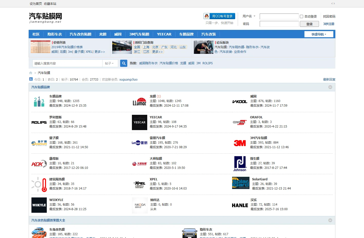This screenshot has width=364, height=238.
Task: Open the XPEL logo icon
Action: pos(140,184)
